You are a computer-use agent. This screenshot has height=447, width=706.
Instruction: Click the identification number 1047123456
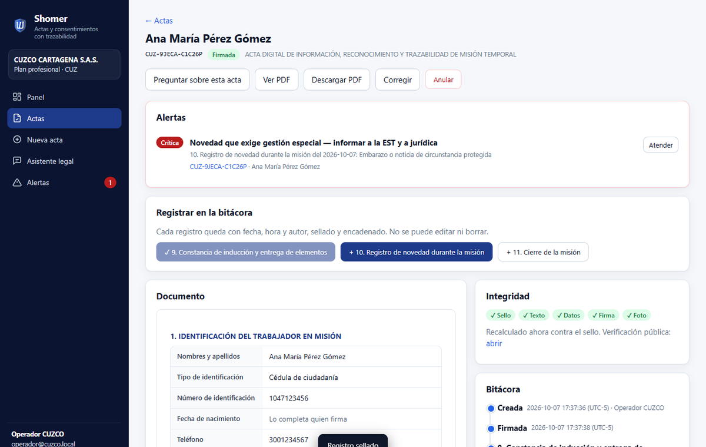click(288, 398)
